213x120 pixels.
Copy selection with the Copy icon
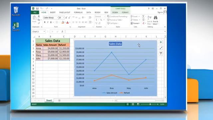(x=39, y=20)
